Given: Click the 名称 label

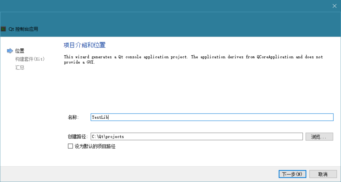Looking at the screenshot, I should (73, 117).
